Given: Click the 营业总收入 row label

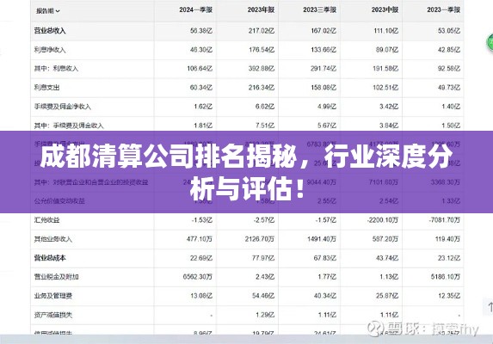Looking at the screenshot, I should pos(50,31).
